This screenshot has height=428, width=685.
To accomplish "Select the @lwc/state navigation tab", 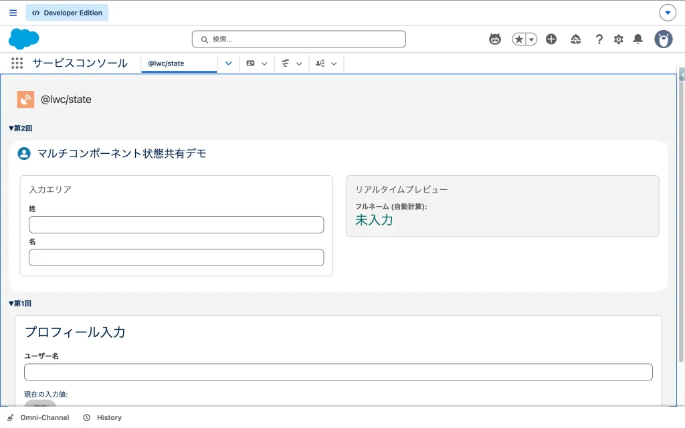I will pyautogui.click(x=178, y=64).
